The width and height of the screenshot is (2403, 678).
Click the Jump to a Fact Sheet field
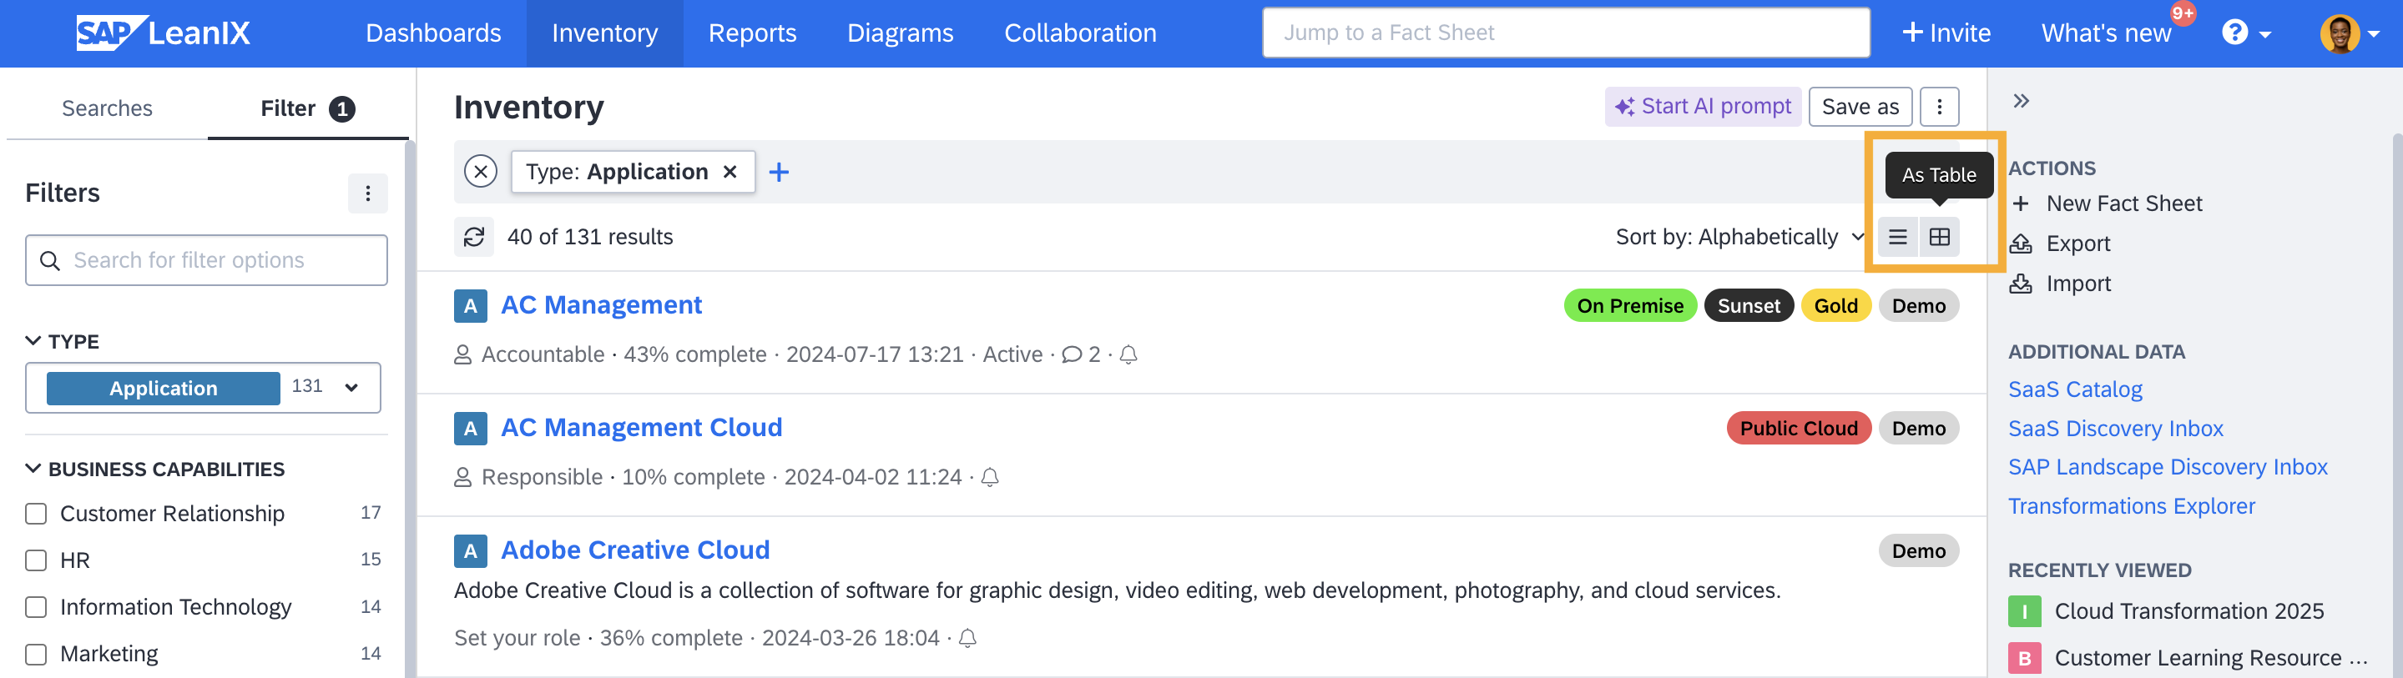coord(1565,33)
